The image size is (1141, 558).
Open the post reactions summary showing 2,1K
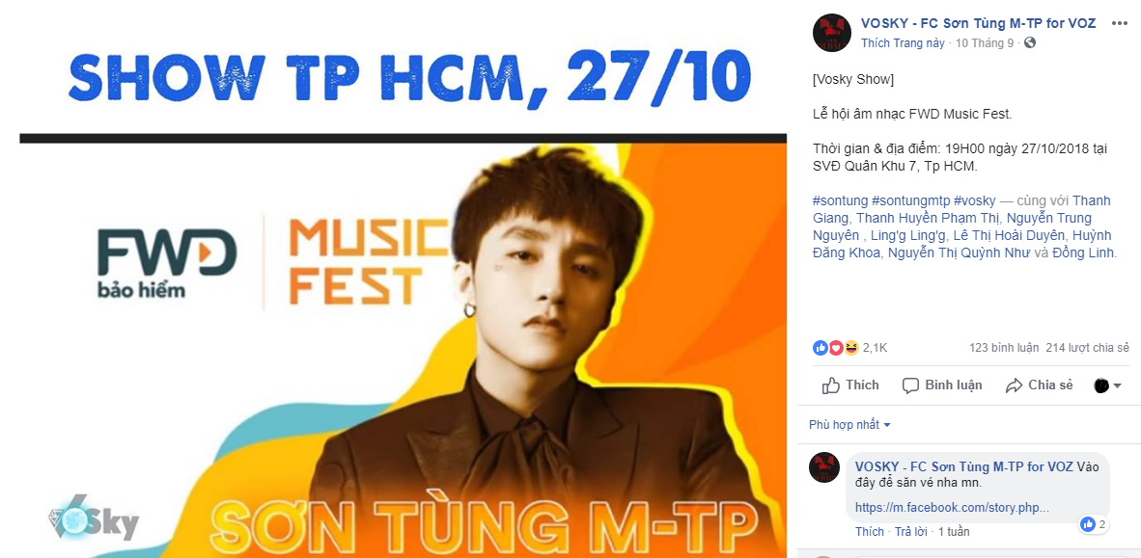[849, 348]
